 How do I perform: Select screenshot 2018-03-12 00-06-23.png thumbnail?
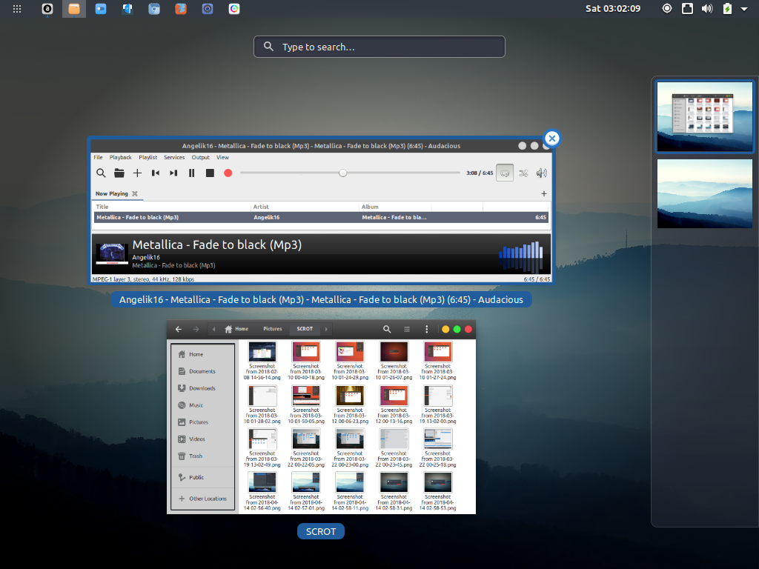(x=350, y=396)
